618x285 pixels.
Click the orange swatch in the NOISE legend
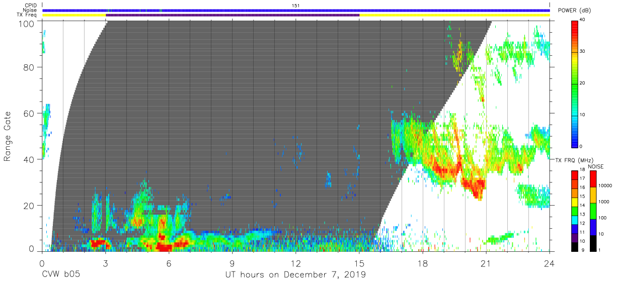coord(593,195)
